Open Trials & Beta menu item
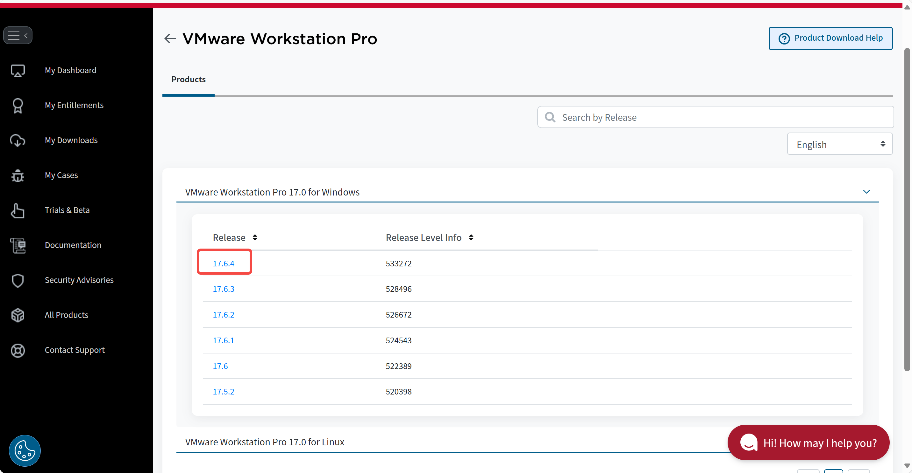The image size is (912, 473). [67, 210]
